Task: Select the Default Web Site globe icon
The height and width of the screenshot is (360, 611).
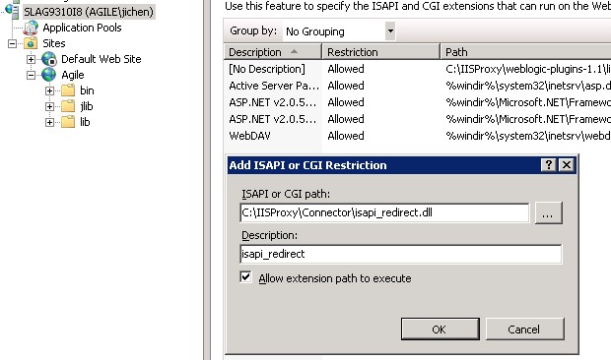Action: point(49,59)
